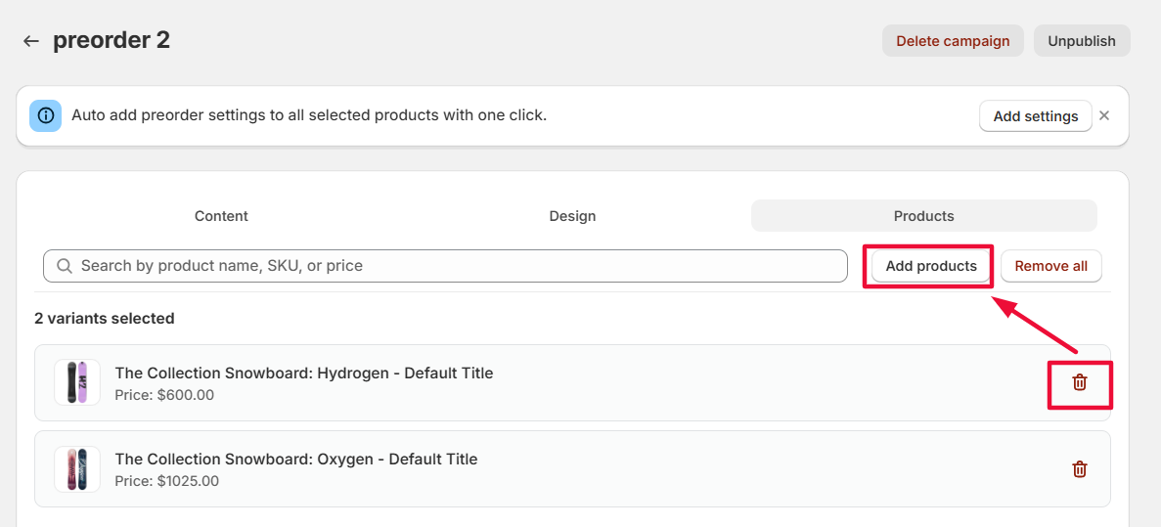This screenshot has height=527, width=1161.
Task: Select the Oxygen snowboard product title
Action: coord(296,459)
